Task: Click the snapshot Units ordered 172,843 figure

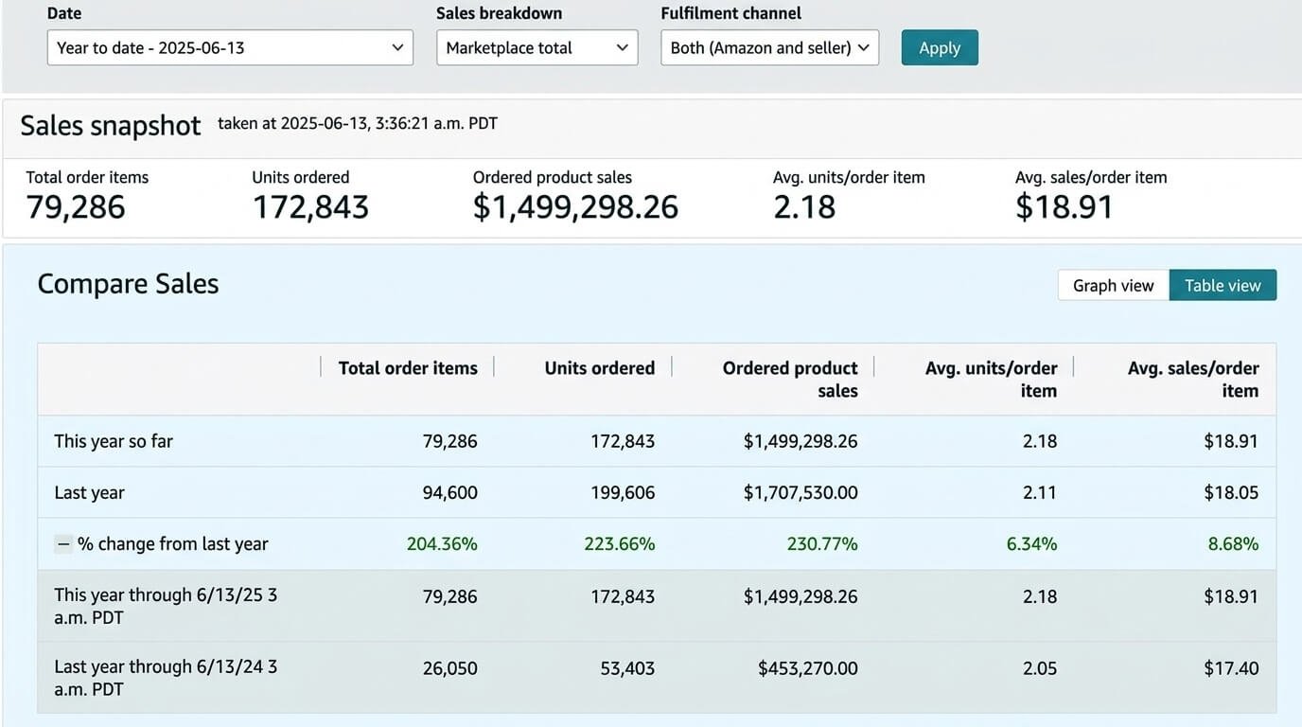Action: click(310, 207)
